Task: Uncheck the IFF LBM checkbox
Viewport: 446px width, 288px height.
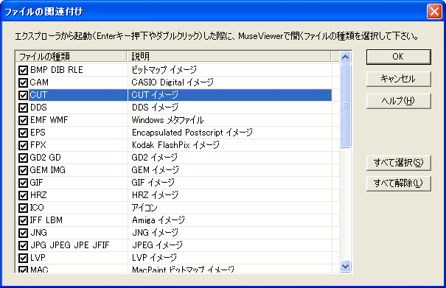Action: tap(23, 220)
